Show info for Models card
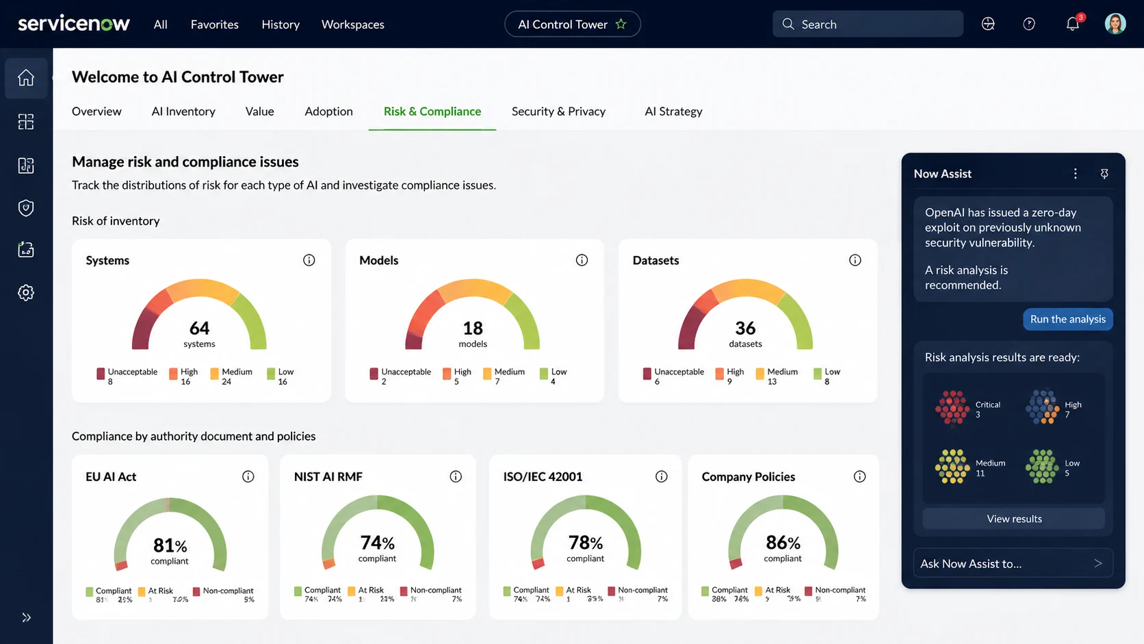 tap(582, 260)
